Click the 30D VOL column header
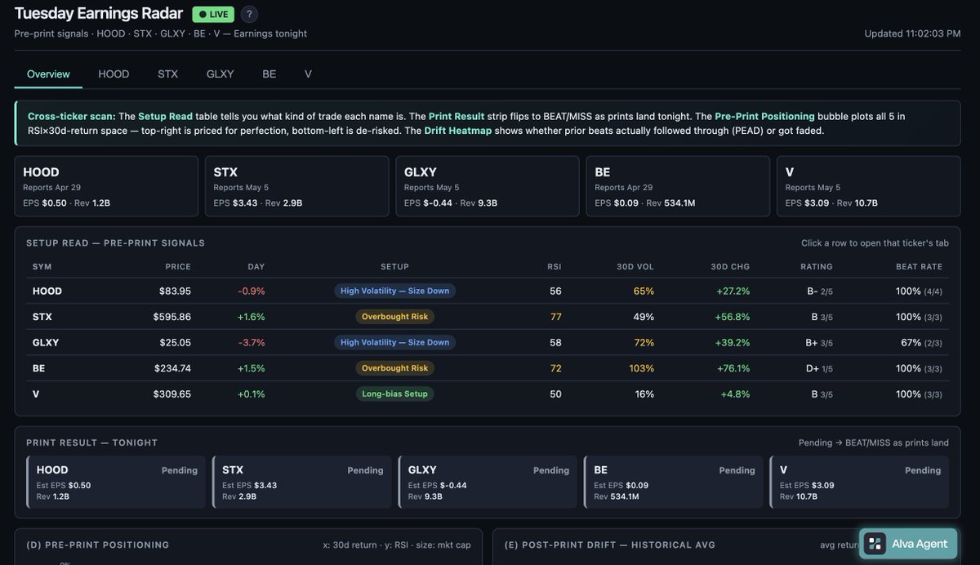 [635, 266]
